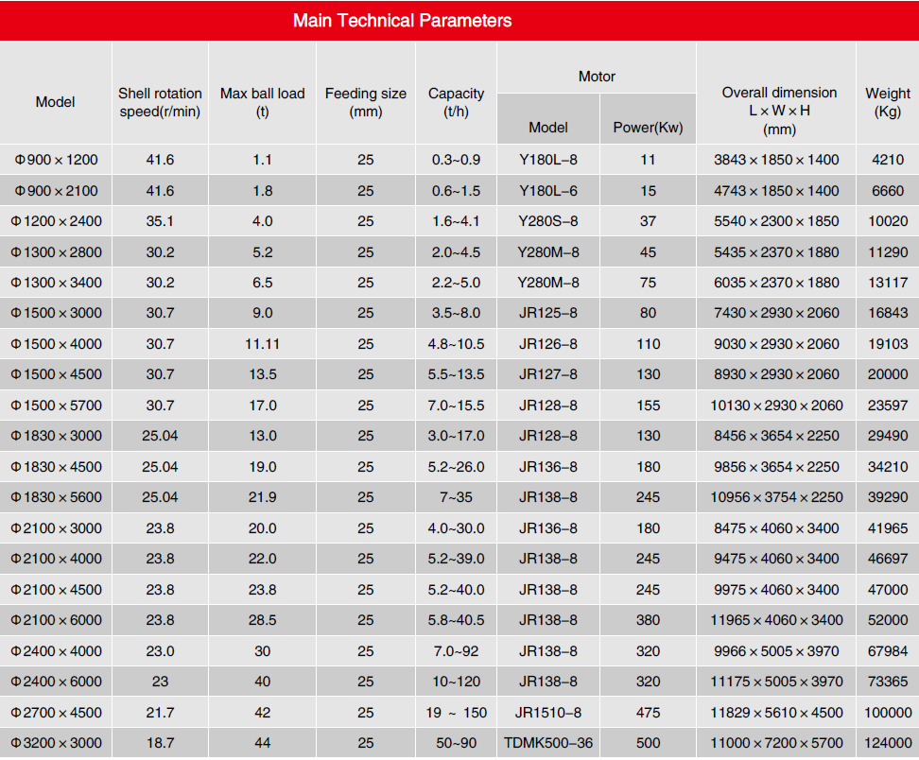Select model cell 'Φ900×1200'
Screen dimensions: 919x760
click(56, 160)
